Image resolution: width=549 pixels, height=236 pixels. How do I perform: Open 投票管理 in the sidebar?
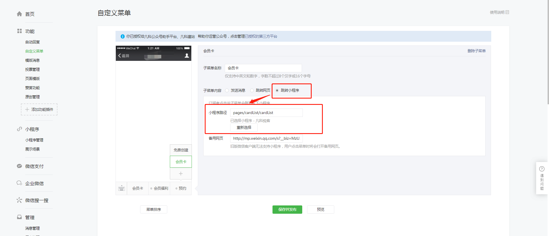[x=33, y=69]
